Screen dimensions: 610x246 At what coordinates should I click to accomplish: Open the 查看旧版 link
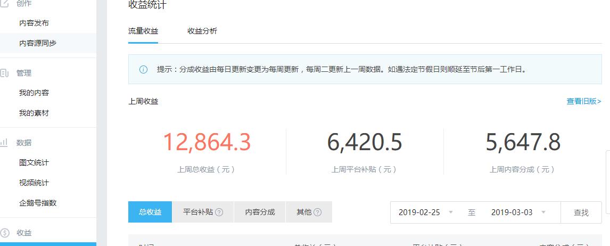[x=584, y=101]
